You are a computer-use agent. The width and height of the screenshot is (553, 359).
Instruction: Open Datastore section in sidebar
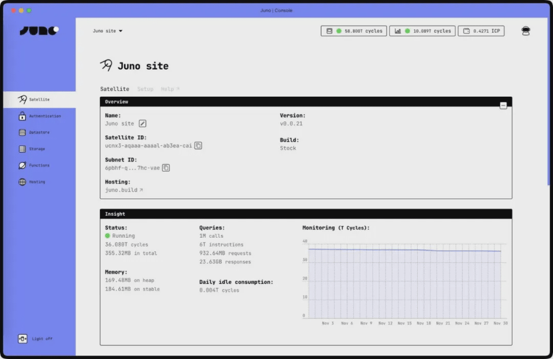(39, 132)
